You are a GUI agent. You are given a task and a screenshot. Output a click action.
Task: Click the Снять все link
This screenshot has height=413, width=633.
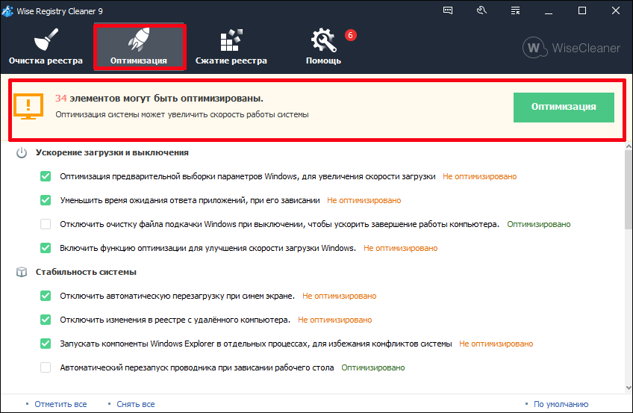(x=135, y=404)
